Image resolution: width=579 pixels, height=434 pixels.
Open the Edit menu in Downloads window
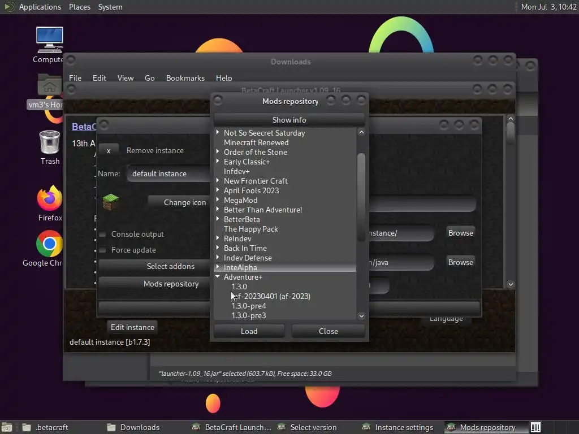pyautogui.click(x=99, y=78)
